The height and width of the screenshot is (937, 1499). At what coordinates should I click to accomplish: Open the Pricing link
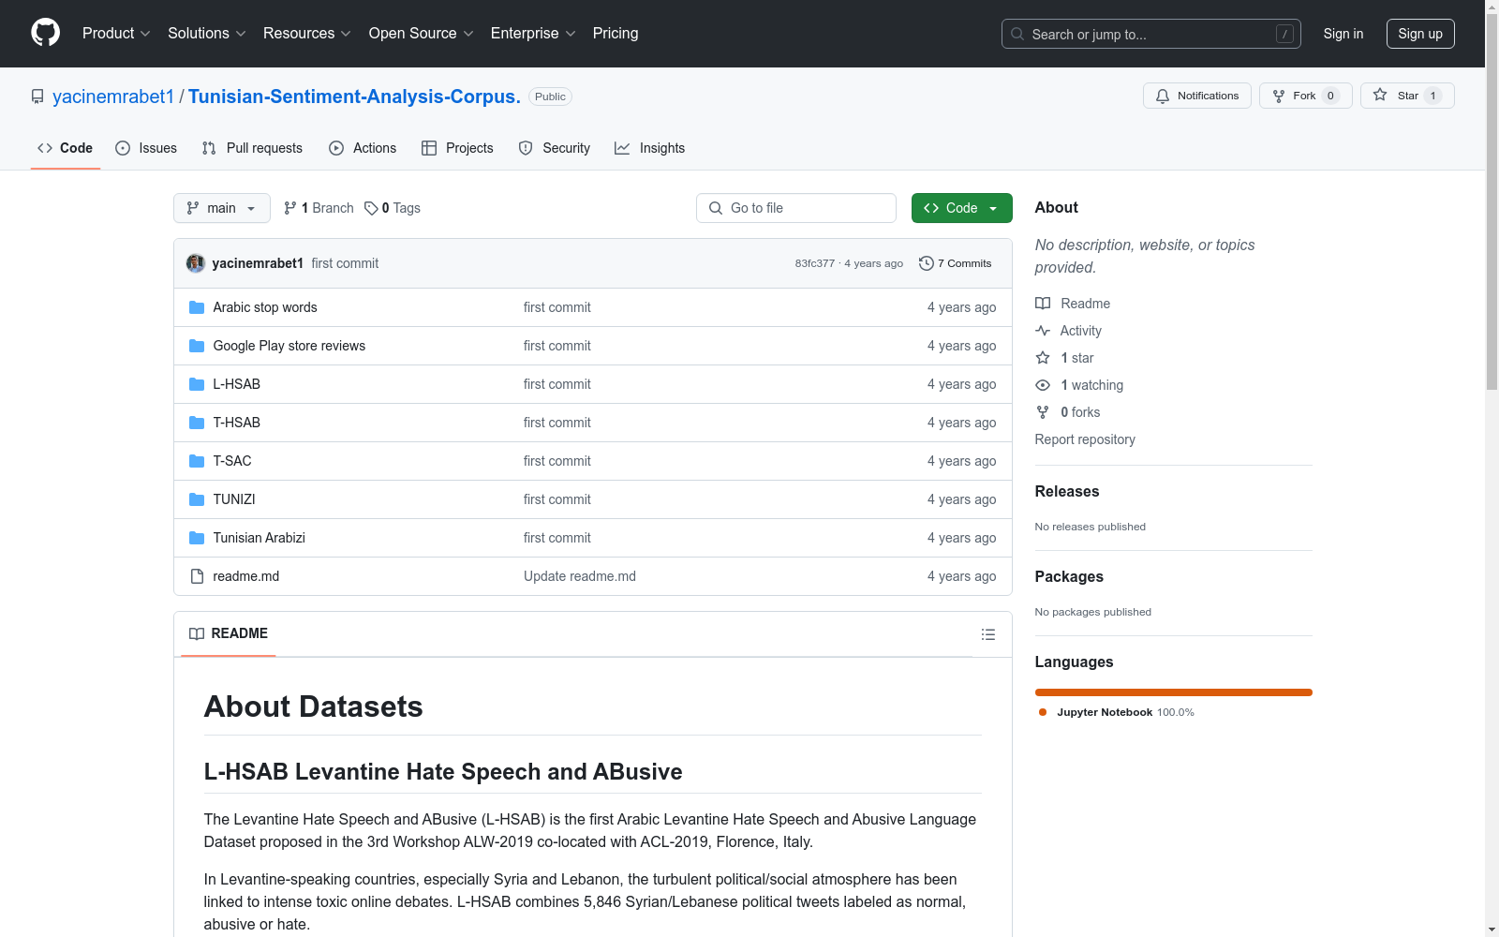click(x=616, y=33)
